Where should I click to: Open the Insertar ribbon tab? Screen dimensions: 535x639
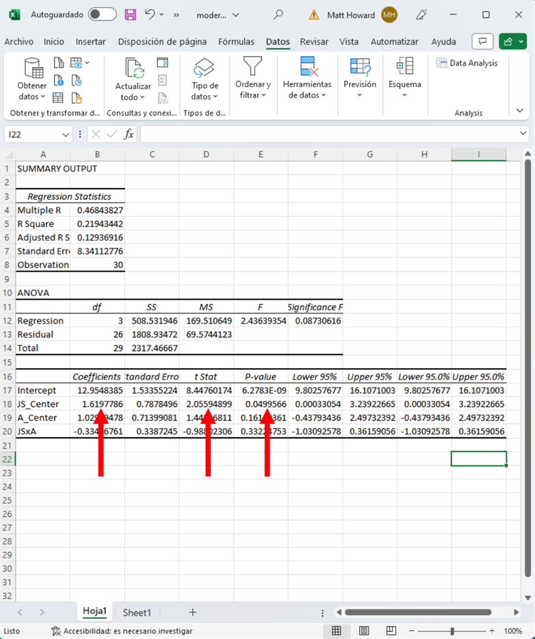pos(91,42)
